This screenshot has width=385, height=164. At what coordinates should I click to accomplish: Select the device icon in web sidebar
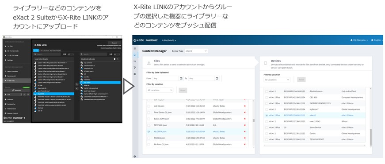coord(134,55)
